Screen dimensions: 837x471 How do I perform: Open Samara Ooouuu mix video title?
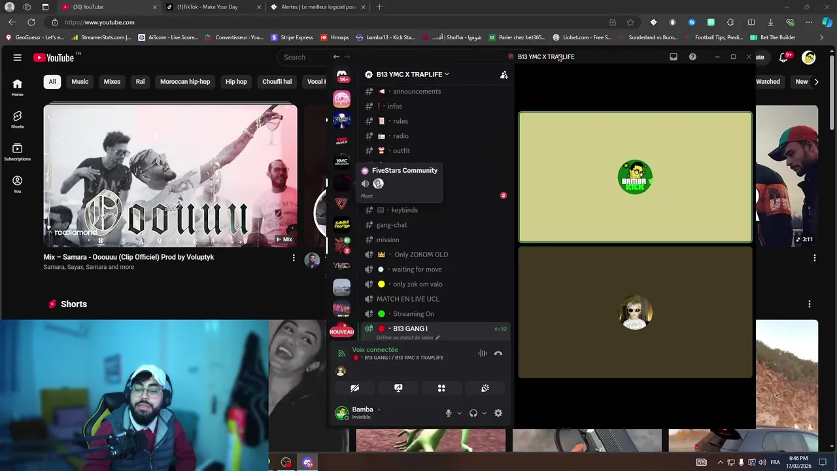click(129, 257)
